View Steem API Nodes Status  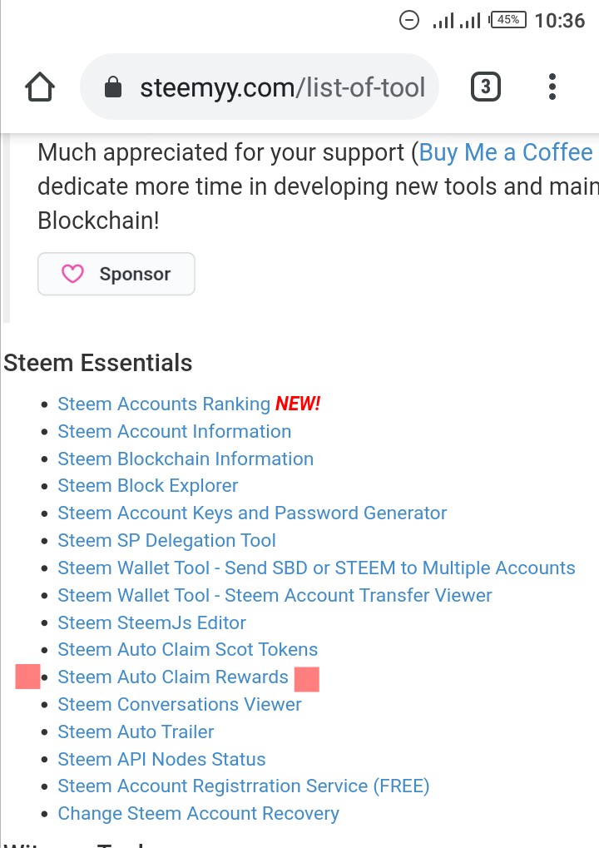coord(161,760)
